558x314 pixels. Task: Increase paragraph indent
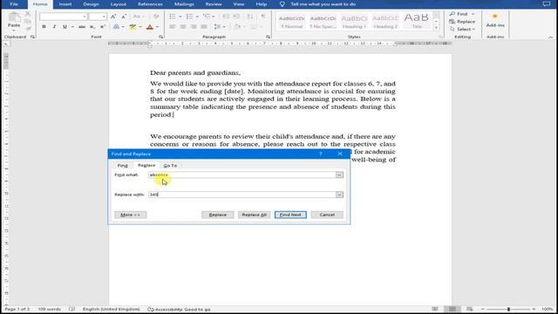coord(236,17)
